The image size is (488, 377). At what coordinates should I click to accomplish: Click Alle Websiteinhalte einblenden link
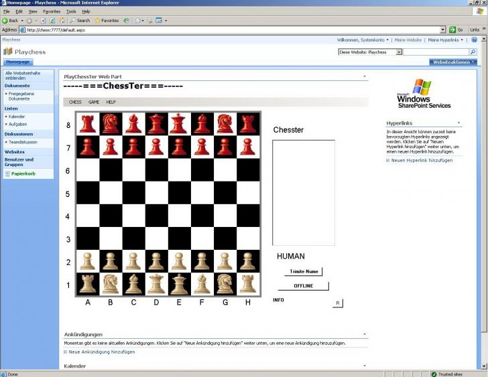(23, 76)
